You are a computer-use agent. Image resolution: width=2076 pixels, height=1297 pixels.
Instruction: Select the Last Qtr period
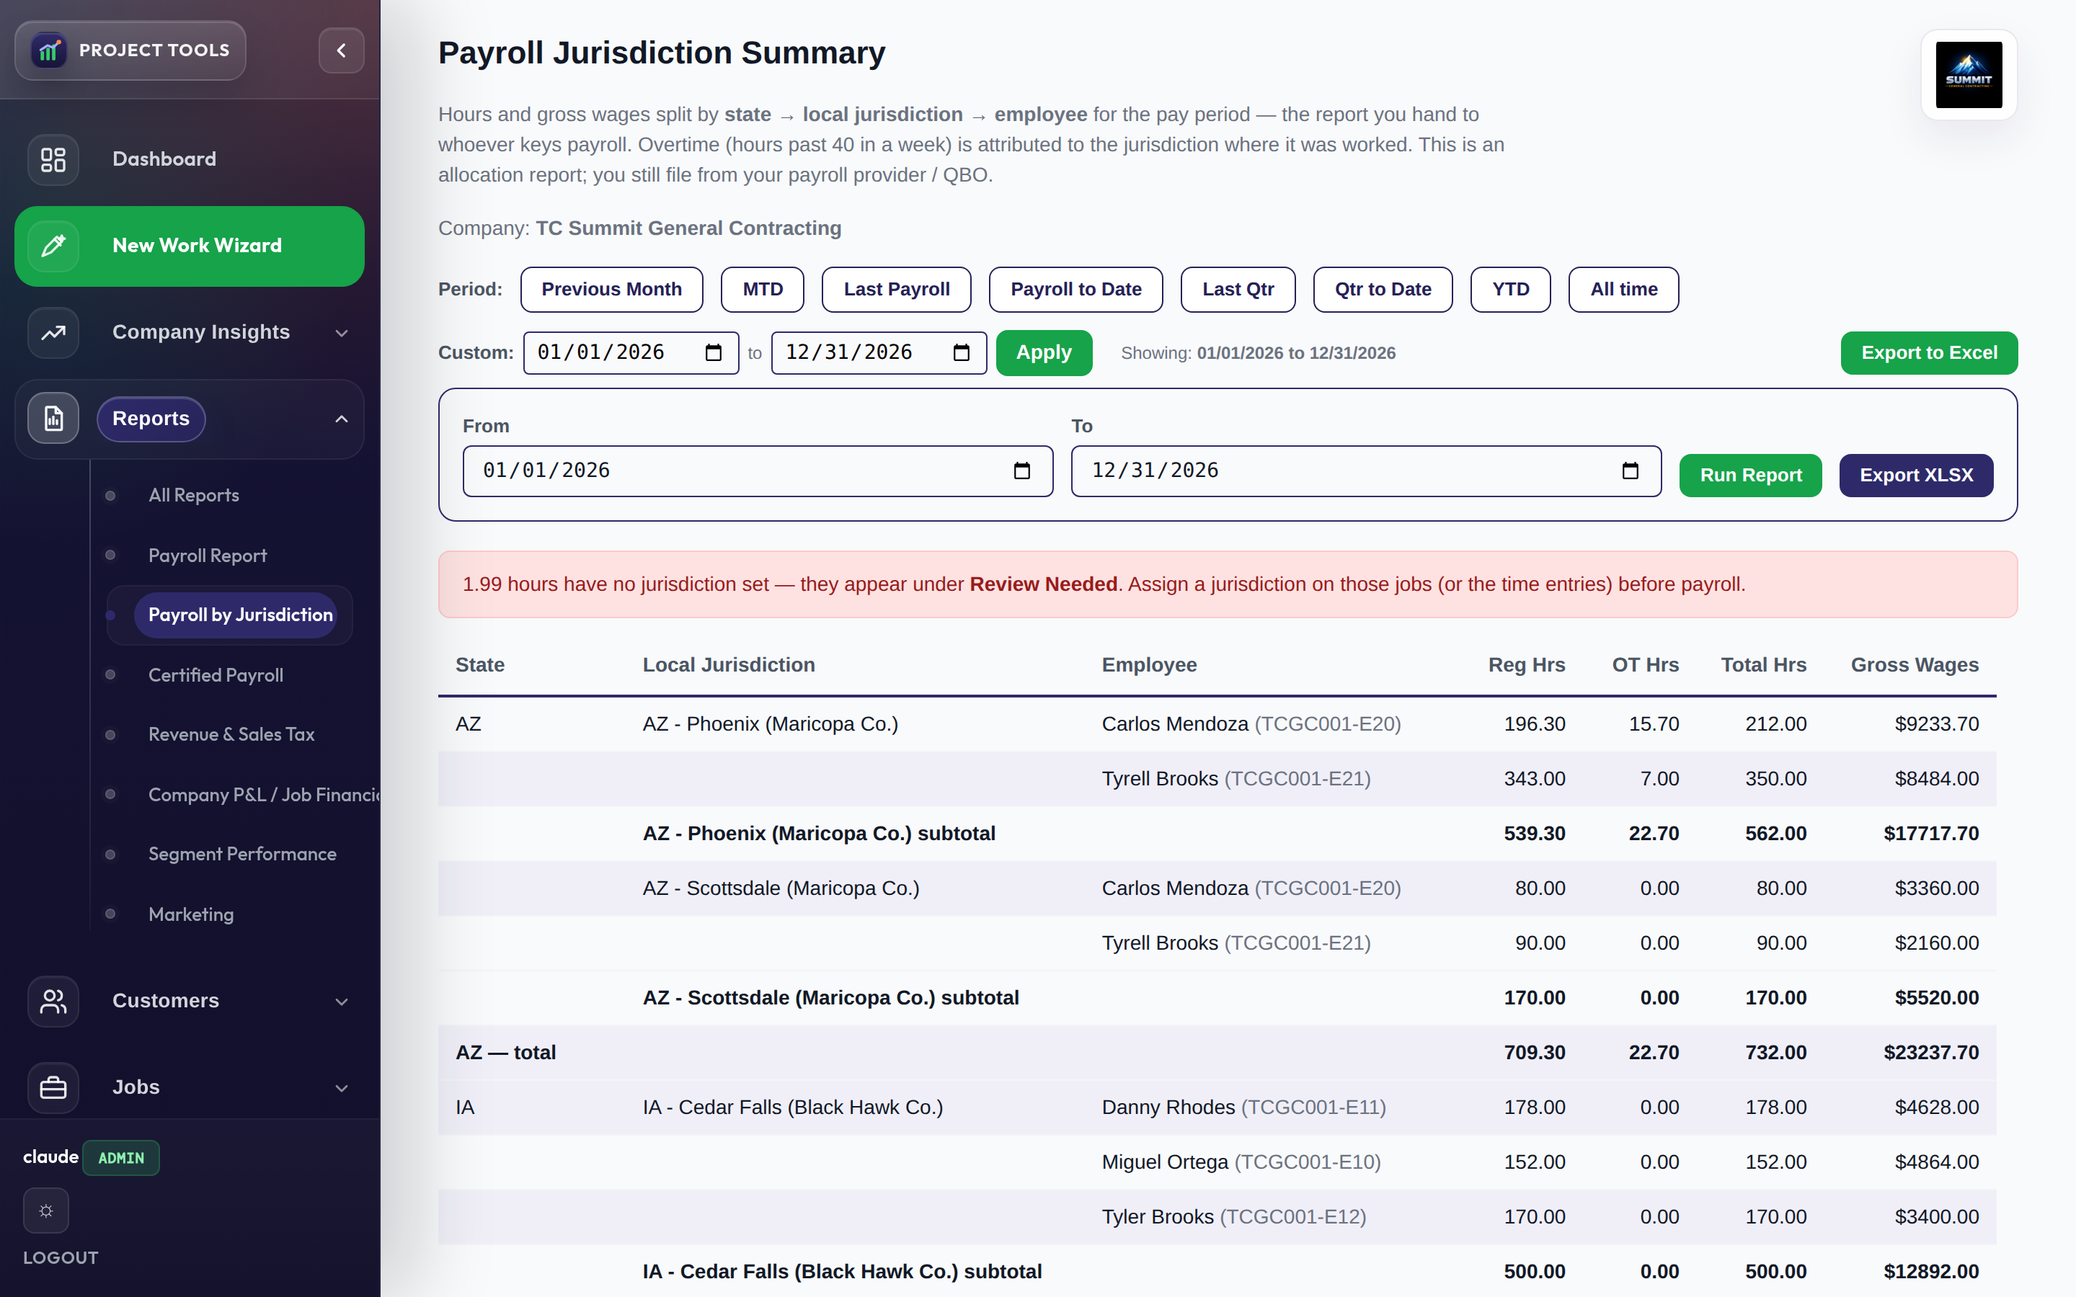[x=1238, y=289]
